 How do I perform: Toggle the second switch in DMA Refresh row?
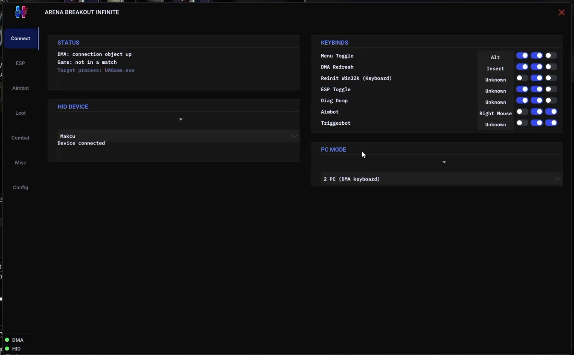(537, 67)
